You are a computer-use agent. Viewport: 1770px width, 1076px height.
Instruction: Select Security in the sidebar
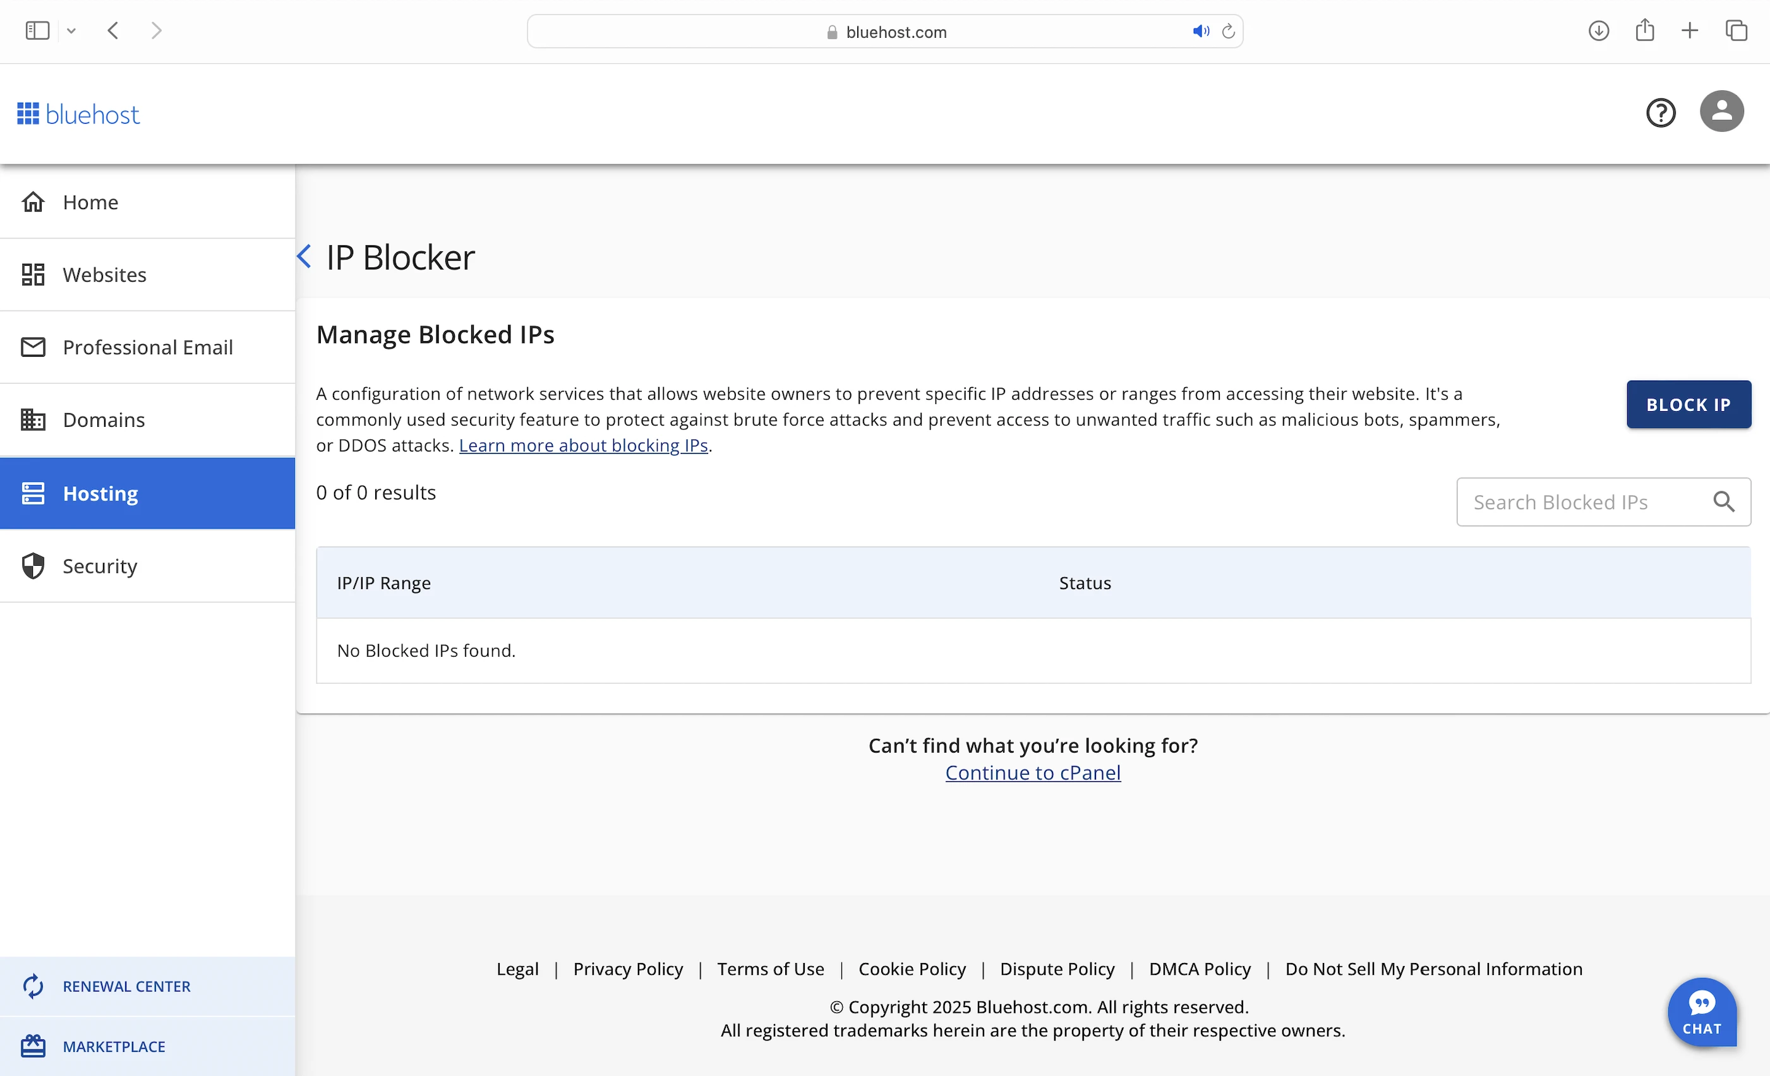point(99,566)
